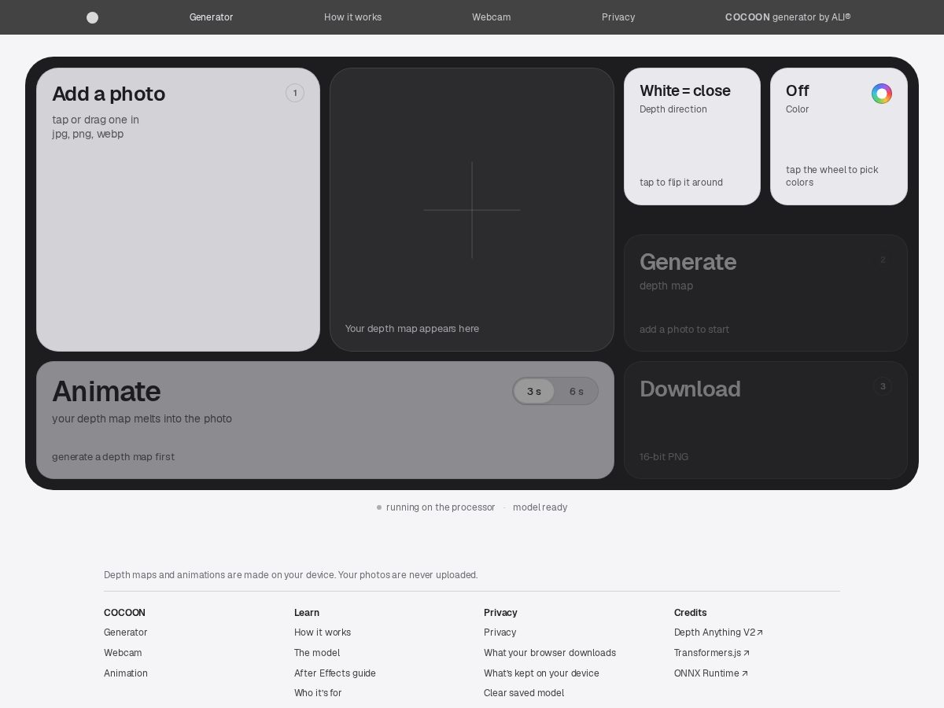
Task: Click the Download 16-bit PNG button
Action: pos(765,420)
